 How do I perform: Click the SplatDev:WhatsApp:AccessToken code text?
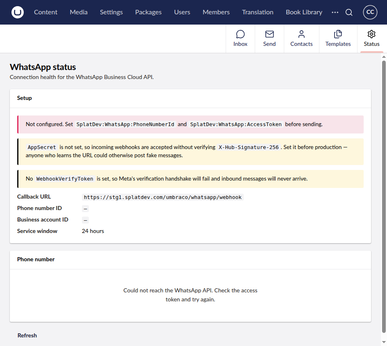click(x=236, y=124)
